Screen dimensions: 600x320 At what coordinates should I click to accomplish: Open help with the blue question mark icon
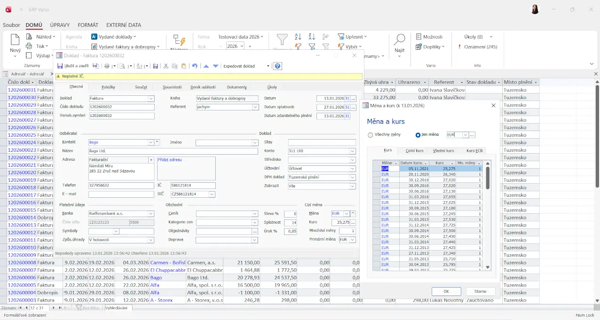[x=277, y=66]
